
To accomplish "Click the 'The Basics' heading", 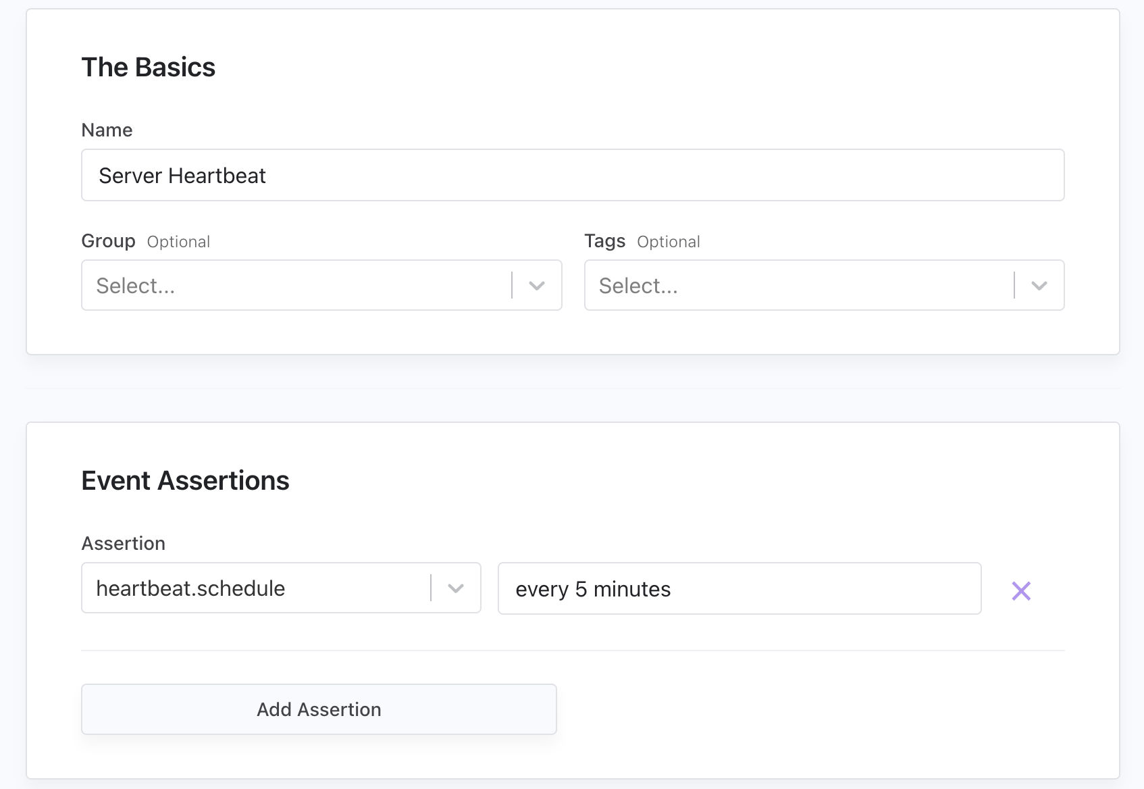I will pyautogui.click(x=149, y=68).
